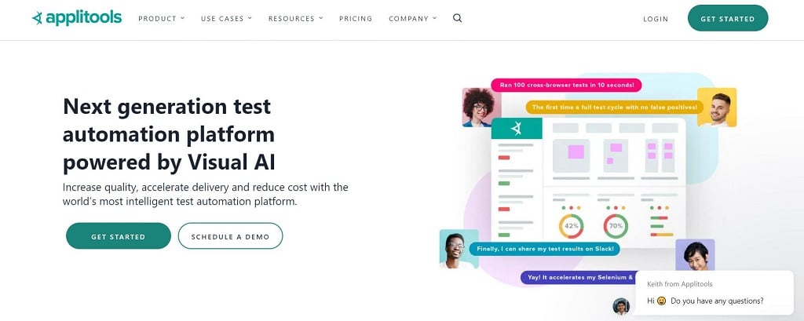This screenshot has height=321, width=804.
Task: Click the header Get Started button
Action: pos(728,19)
